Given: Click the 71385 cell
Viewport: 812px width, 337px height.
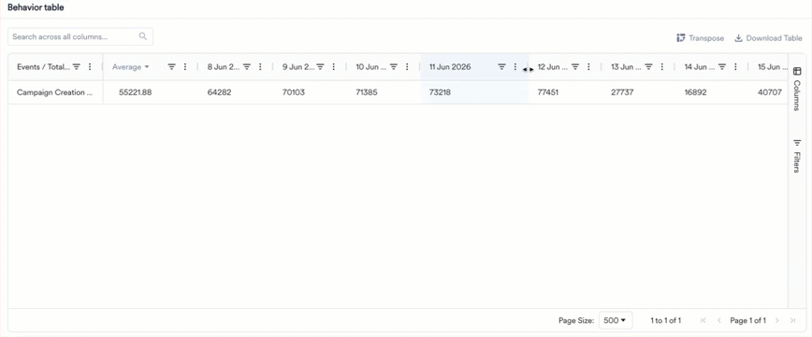Looking at the screenshot, I should tap(367, 92).
